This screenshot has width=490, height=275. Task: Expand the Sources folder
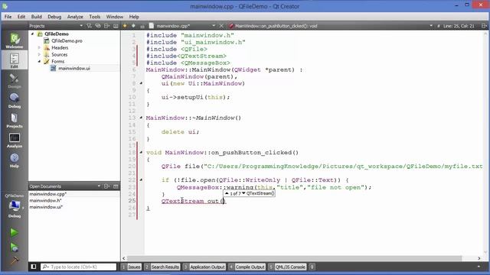point(39,54)
